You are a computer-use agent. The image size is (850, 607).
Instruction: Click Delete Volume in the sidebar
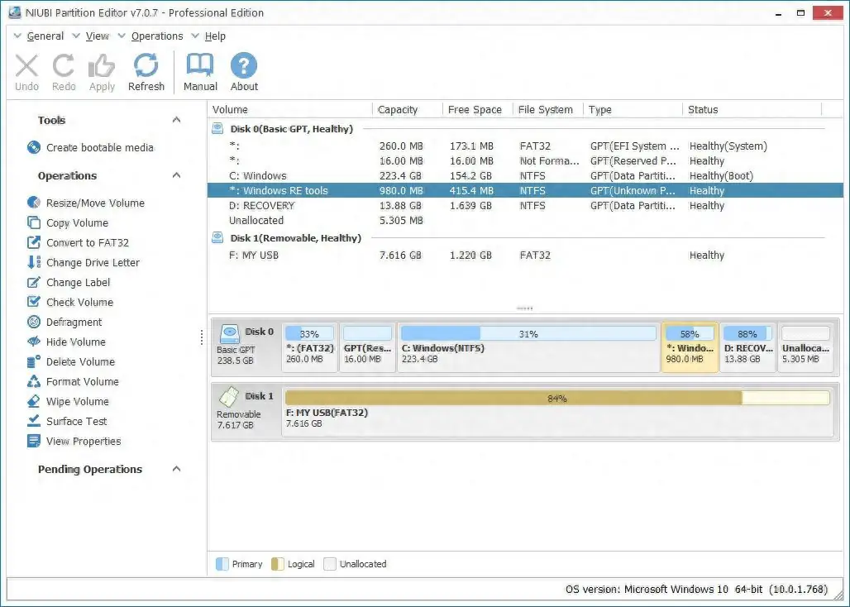pos(81,361)
